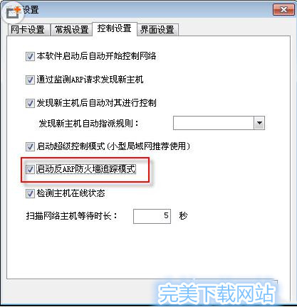The width and height of the screenshot is (297, 307).
Task: Disable 发现新主机后自动对其进行控制 checkbox
Action: (30, 103)
